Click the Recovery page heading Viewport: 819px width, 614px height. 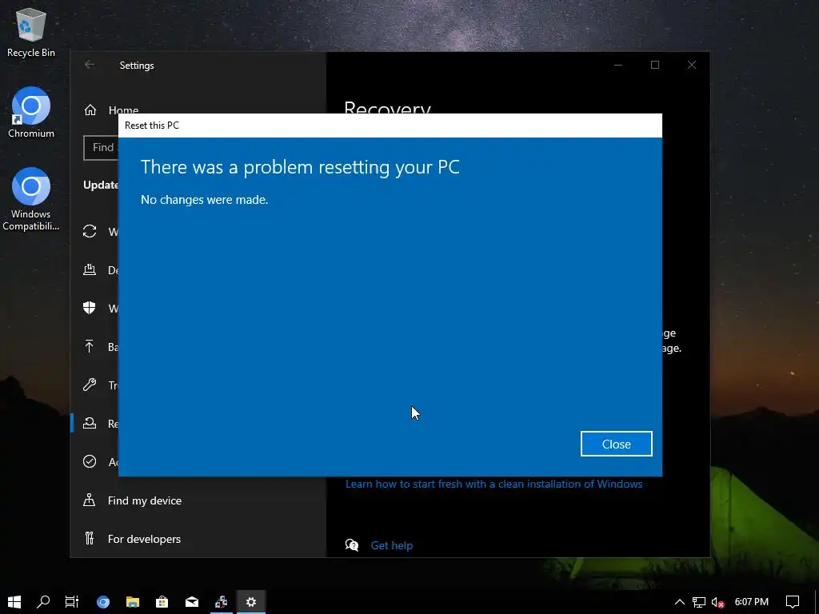[x=387, y=107]
